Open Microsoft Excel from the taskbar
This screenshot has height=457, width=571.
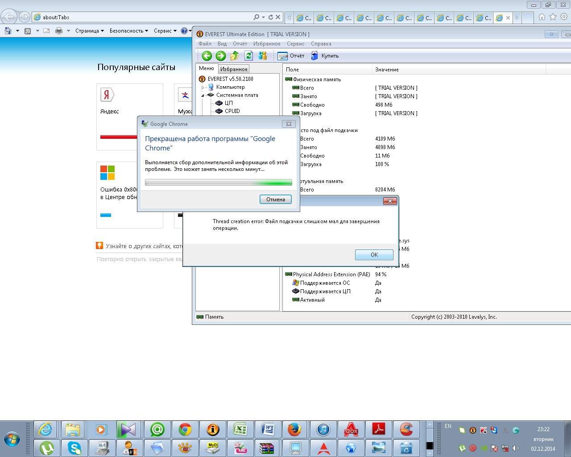click(x=240, y=430)
